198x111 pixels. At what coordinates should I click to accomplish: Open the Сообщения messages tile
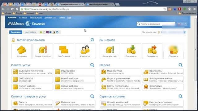click(x=64, y=51)
